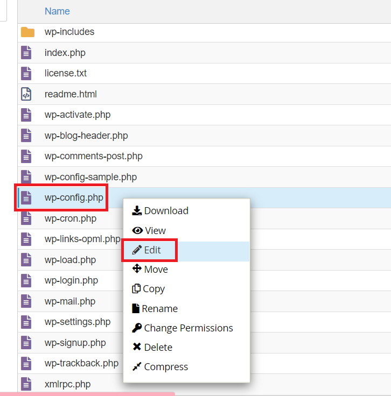Click the wp-settings.php file icon

(x=26, y=322)
